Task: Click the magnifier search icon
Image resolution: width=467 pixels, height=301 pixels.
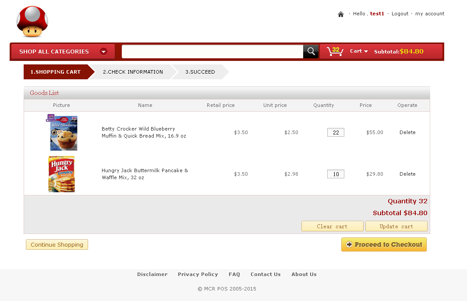Action: 311,51
